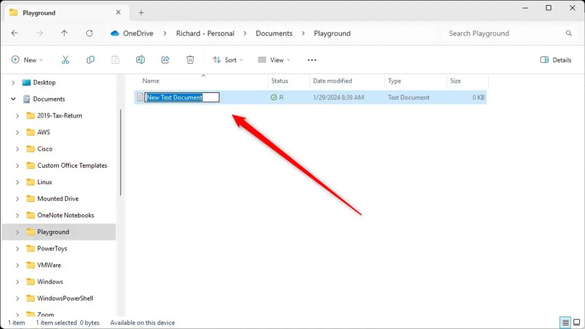The width and height of the screenshot is (585, 329).
Task: Collapse the Documents tree node
Action: coord(13,99)
